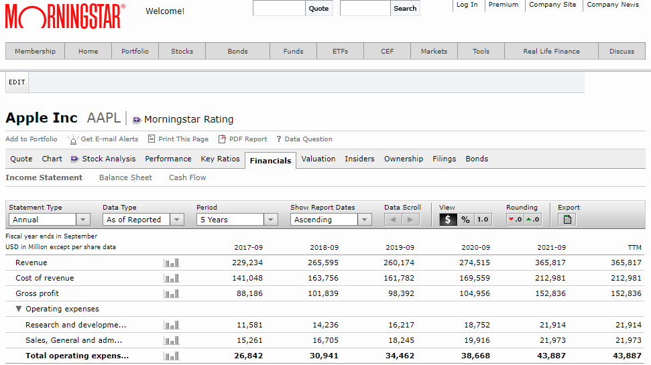Image resolution: width=651 pixels, height=365 pixels.
Task: Click the Search button
Action: (405, 8)
